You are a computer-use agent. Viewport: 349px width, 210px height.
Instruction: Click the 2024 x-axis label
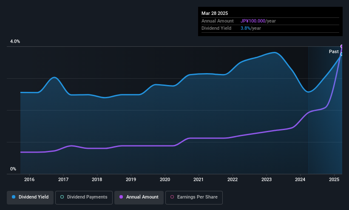click(300, 179)
